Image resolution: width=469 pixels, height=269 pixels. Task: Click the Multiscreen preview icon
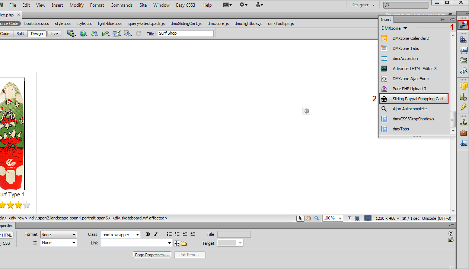(71, 34)
